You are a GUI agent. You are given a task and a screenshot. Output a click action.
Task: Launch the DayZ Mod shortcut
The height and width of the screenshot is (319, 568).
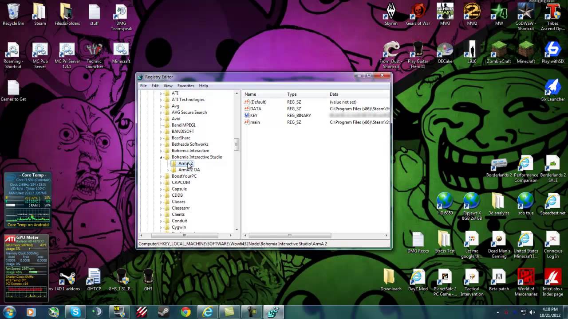(x=418, y=280)
